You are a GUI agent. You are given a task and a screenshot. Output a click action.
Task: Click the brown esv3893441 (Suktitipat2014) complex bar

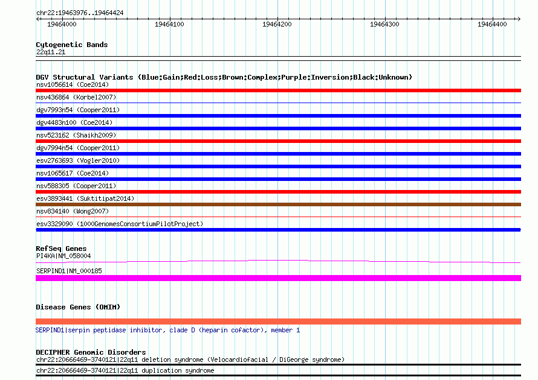pos(278,204)
